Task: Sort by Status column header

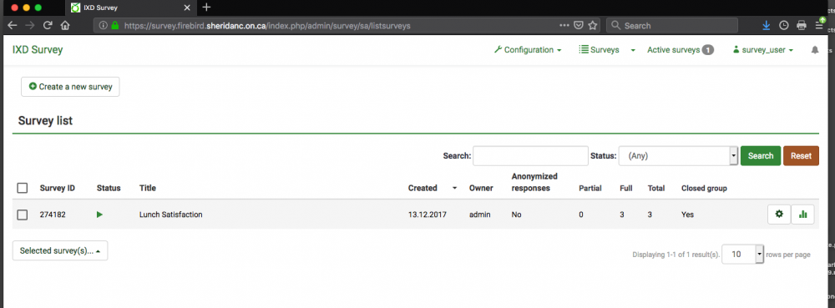Action: point(109,188)
